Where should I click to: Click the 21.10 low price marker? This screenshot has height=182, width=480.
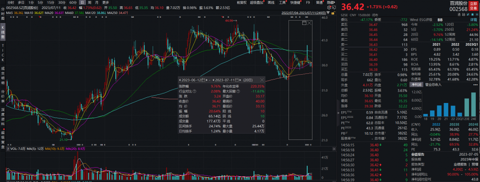[x=63, y=139]
